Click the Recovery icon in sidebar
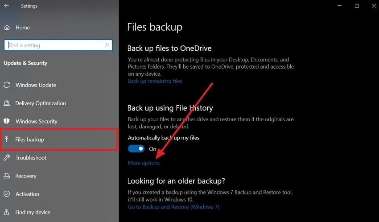 click(x=7, y=176)
